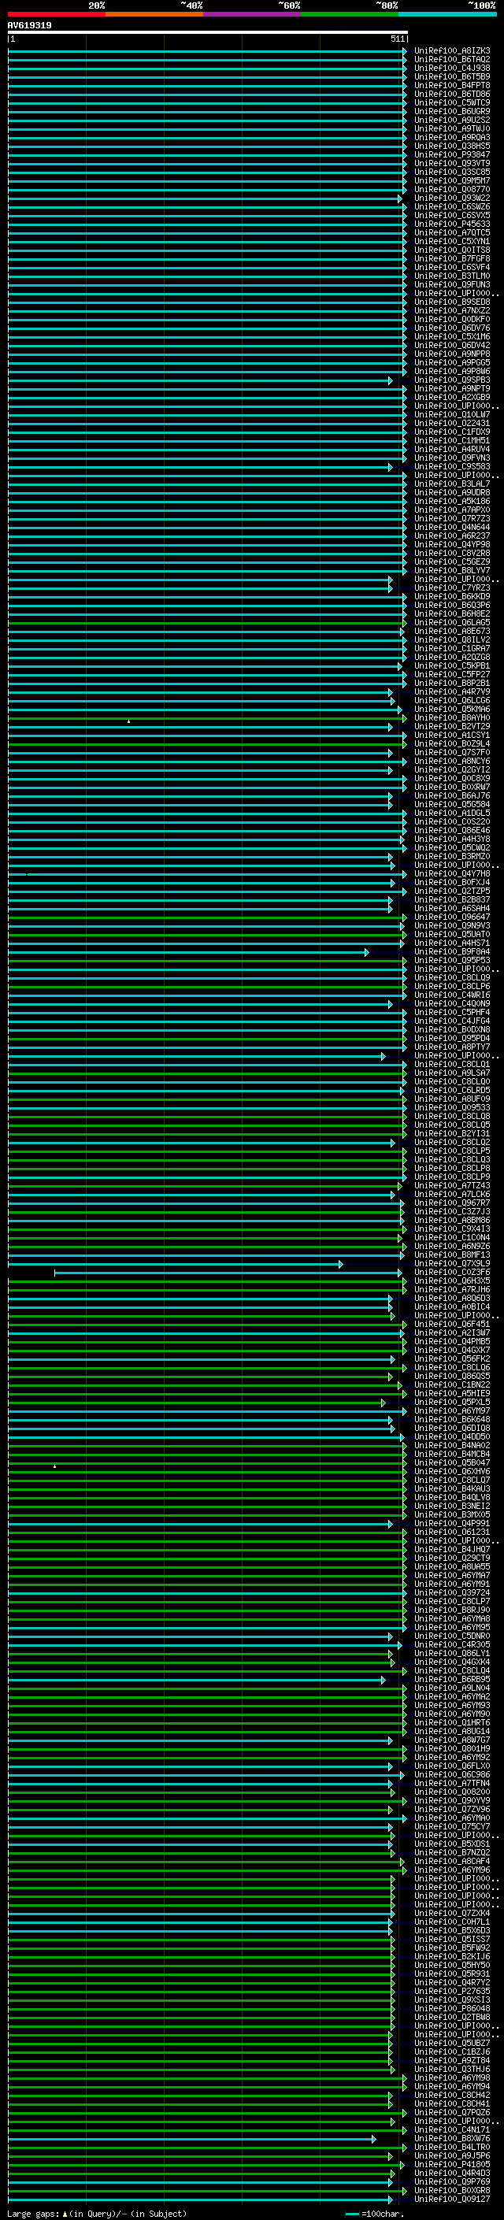Select hit UniRef100_Q9M5M7

(452, 181)
